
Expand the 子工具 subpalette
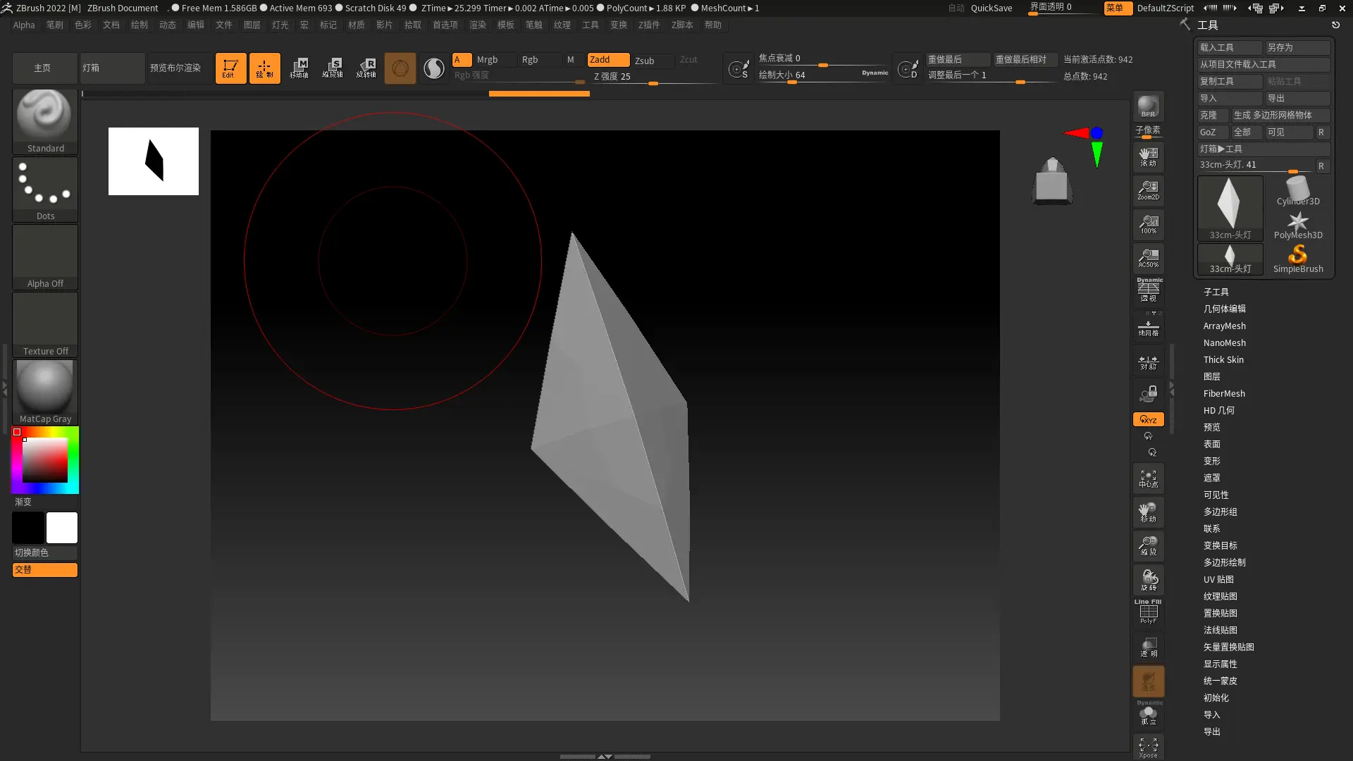1216,292
